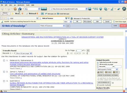Image resolution: width=127 pixels, height=93 pixels.
Task: Click the eraser Clear icon in the toolbar
Action: [119, 9]
